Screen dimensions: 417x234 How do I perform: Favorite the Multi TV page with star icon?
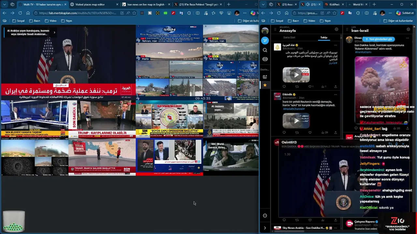click(x=134, y=13)
